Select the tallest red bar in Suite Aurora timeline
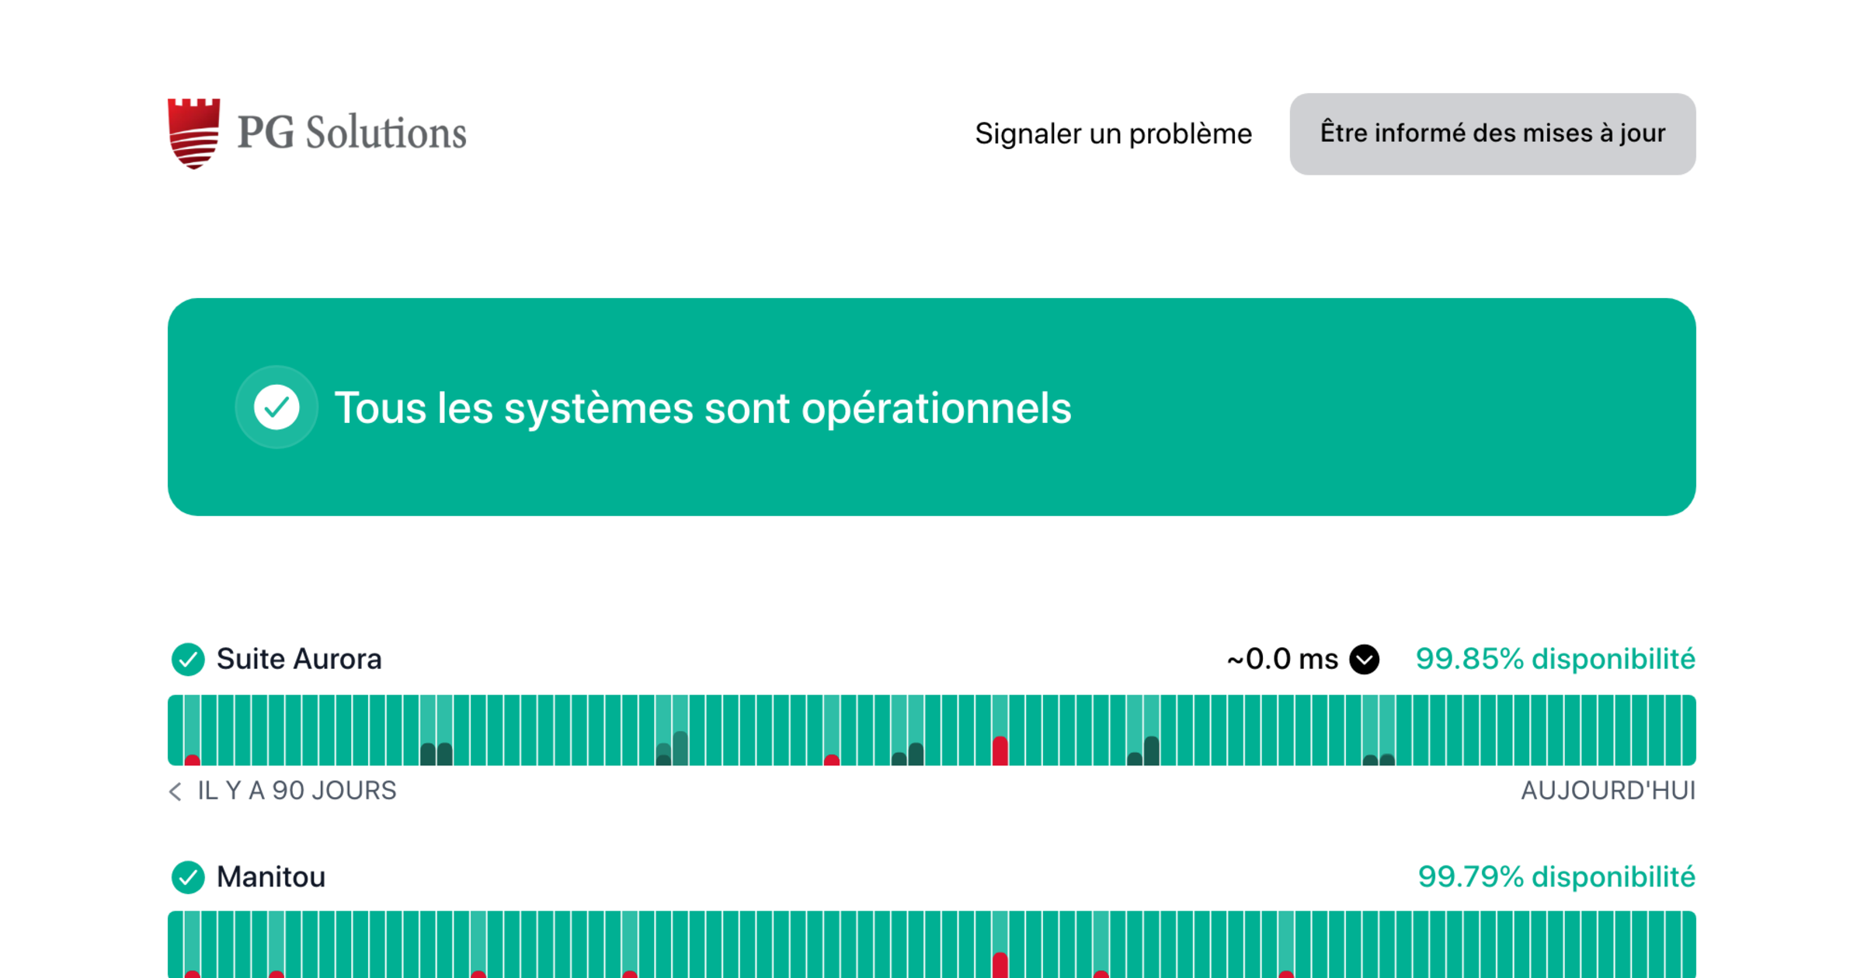Screen dimensions: 1864x978 click(1000, 750)
